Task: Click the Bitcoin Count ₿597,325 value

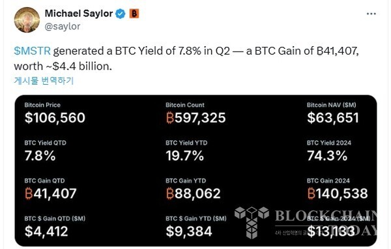Action: 195,118
